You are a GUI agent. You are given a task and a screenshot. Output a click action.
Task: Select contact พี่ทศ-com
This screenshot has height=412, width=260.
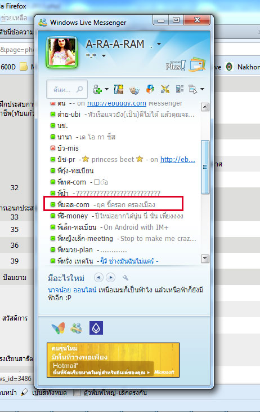72,182
